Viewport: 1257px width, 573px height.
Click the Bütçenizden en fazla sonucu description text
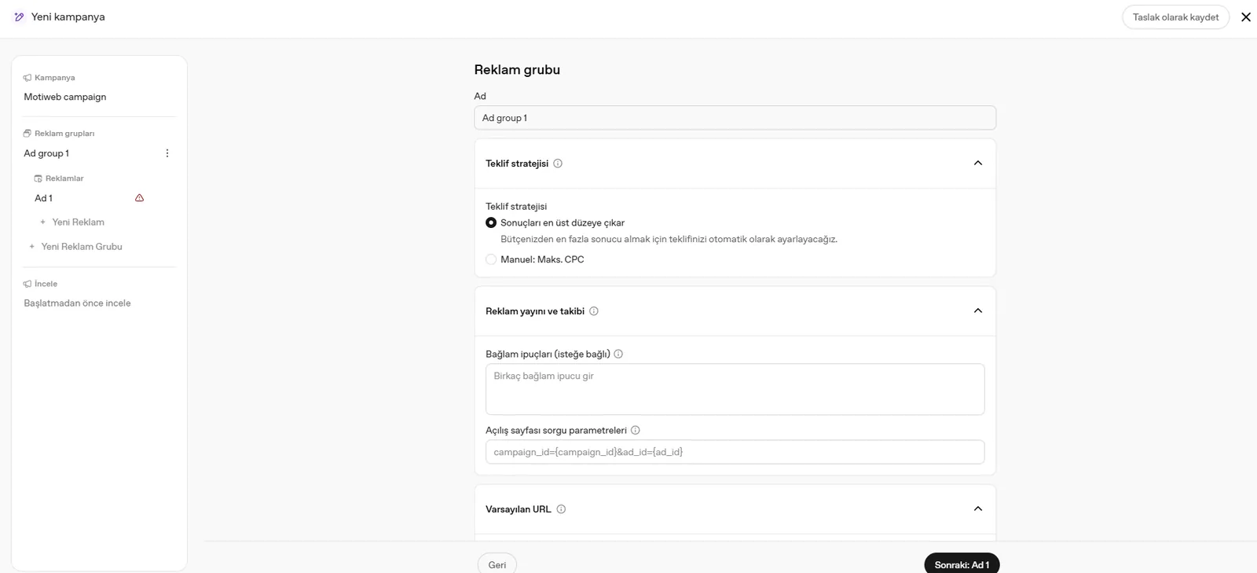[669, 239]
